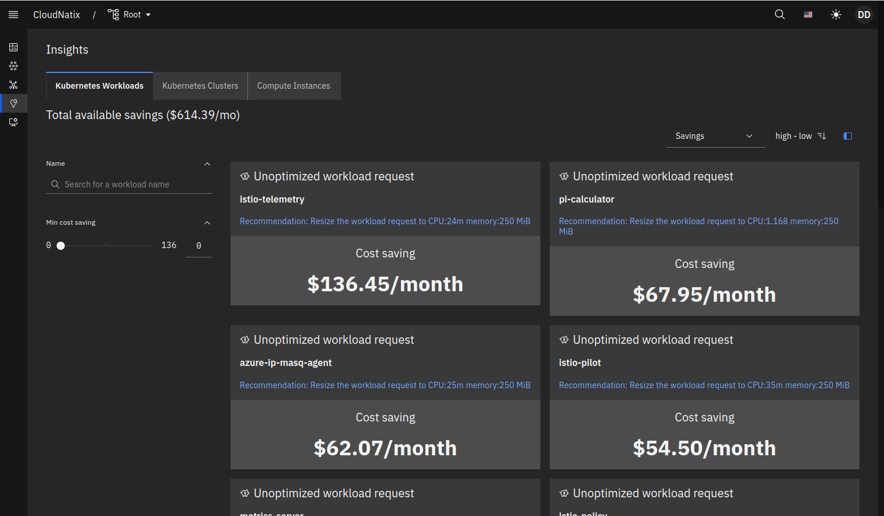Toggle the high - low sort order
The height and width of the screenshot is (516, 884).
tap(800, 136)
